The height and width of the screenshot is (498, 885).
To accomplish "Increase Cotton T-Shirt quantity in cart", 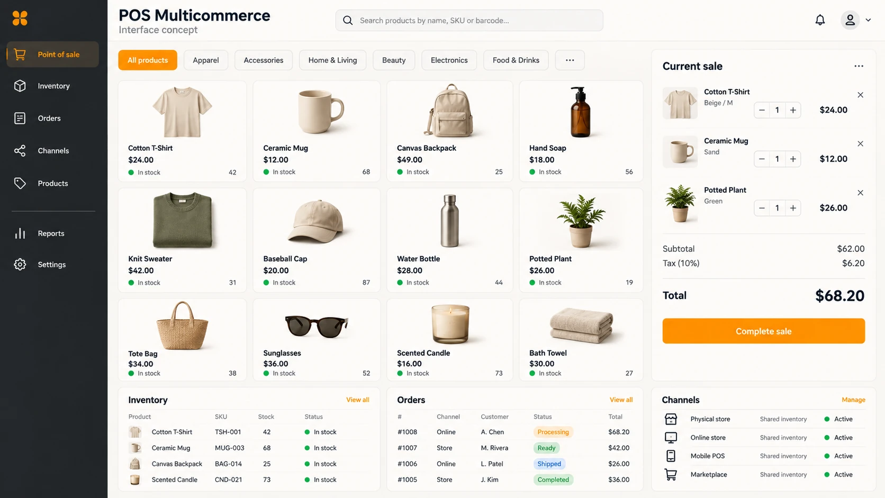I will click(793, 110).
